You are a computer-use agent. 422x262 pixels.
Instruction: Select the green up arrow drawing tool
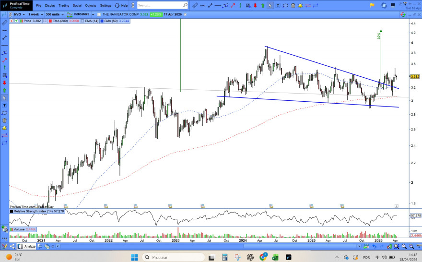(263, 6)
